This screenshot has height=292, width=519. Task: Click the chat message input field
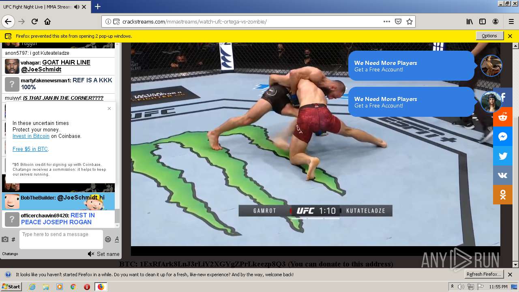[x=61, y=239]
